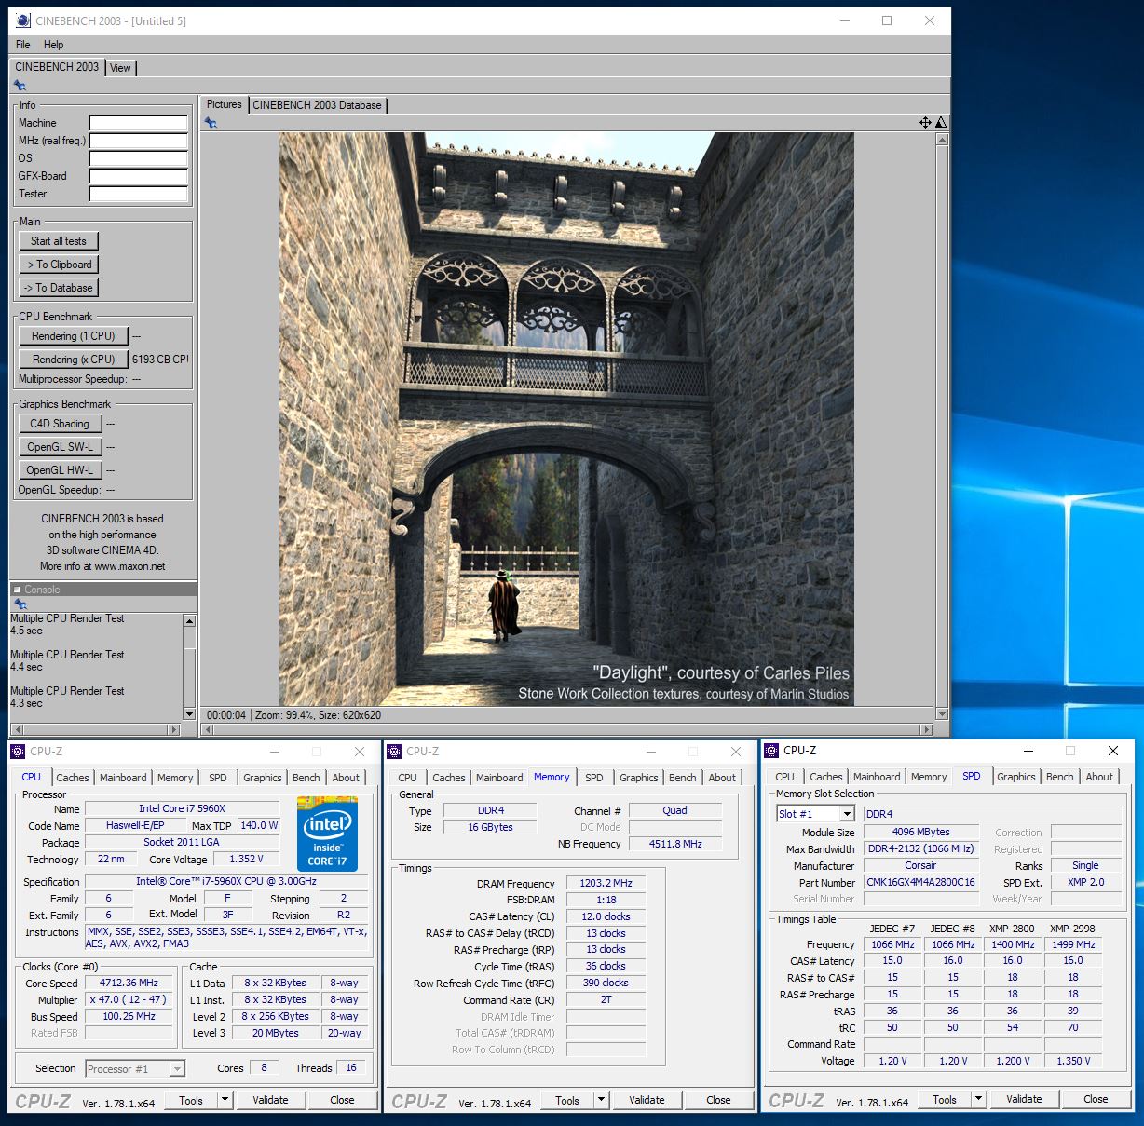This screenshot has height=1126, width=1144.
Task: Click the SPD CPU-Z window title icon
Action: point(771,751)
